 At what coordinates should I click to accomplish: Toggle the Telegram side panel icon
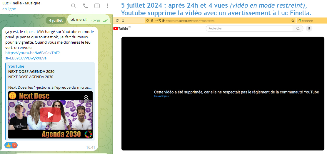(x=97, y=6)
